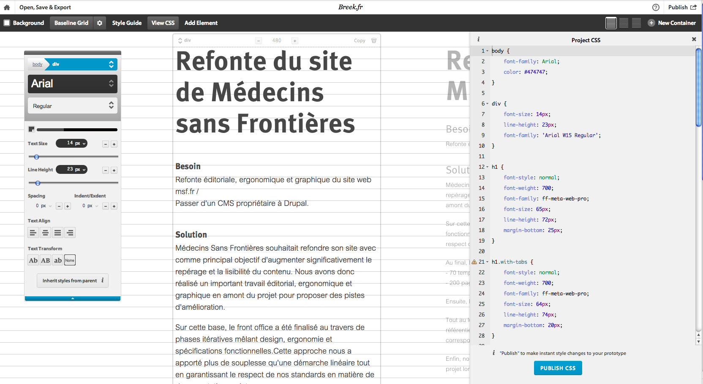Viewport: 703px width, 384px height.
Task: Set text transform to None
Action: click(70, 260)
